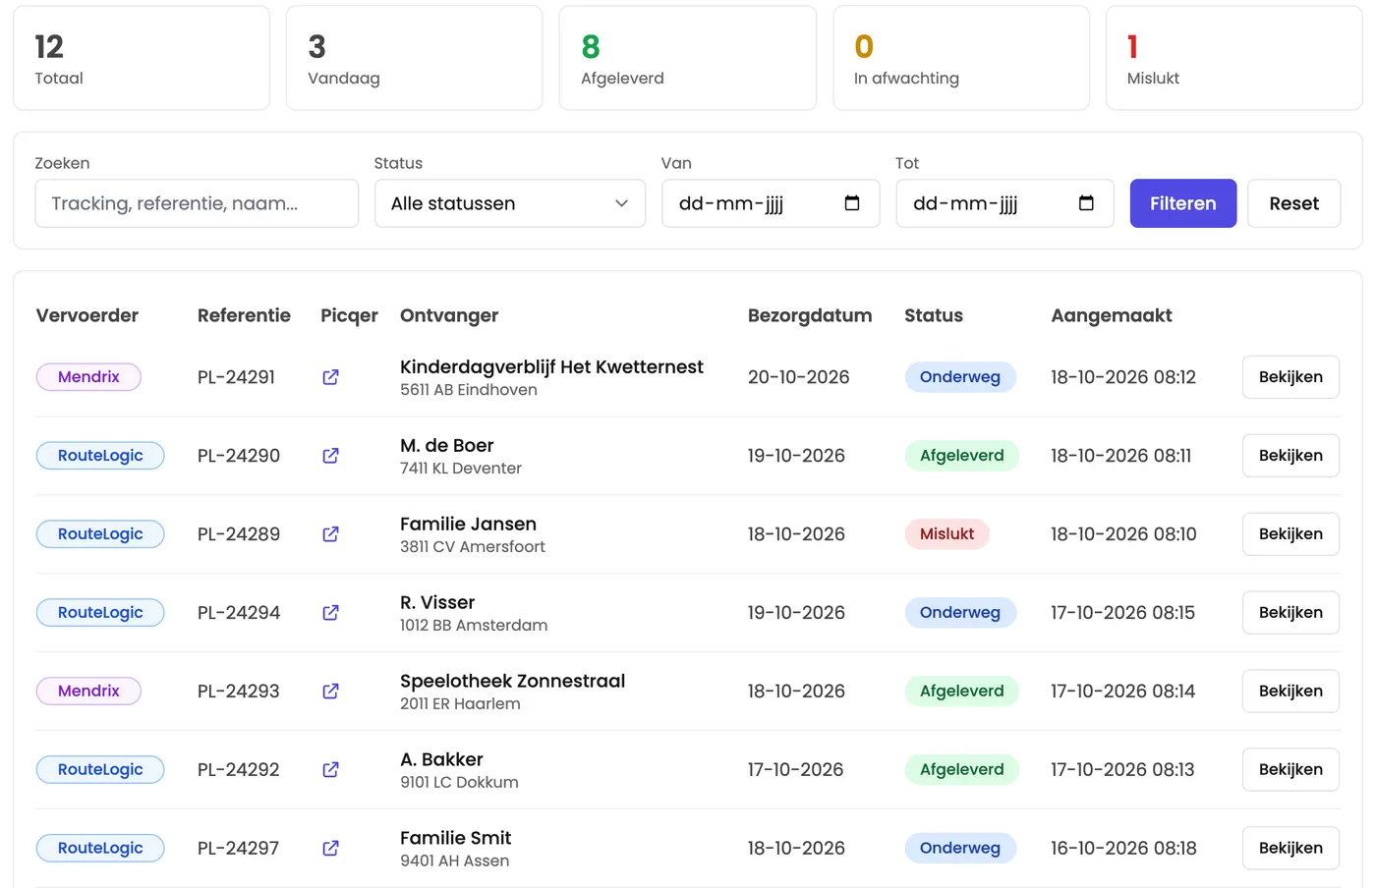Screen dimensions: 1376x888
Task: Click reference PL-24291
Action: 236,377
